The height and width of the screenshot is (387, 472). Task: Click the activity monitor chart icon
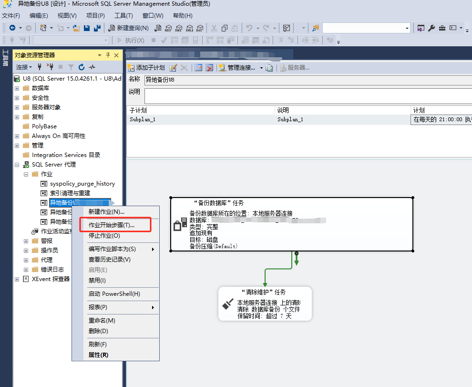click(x=287, y=28)
